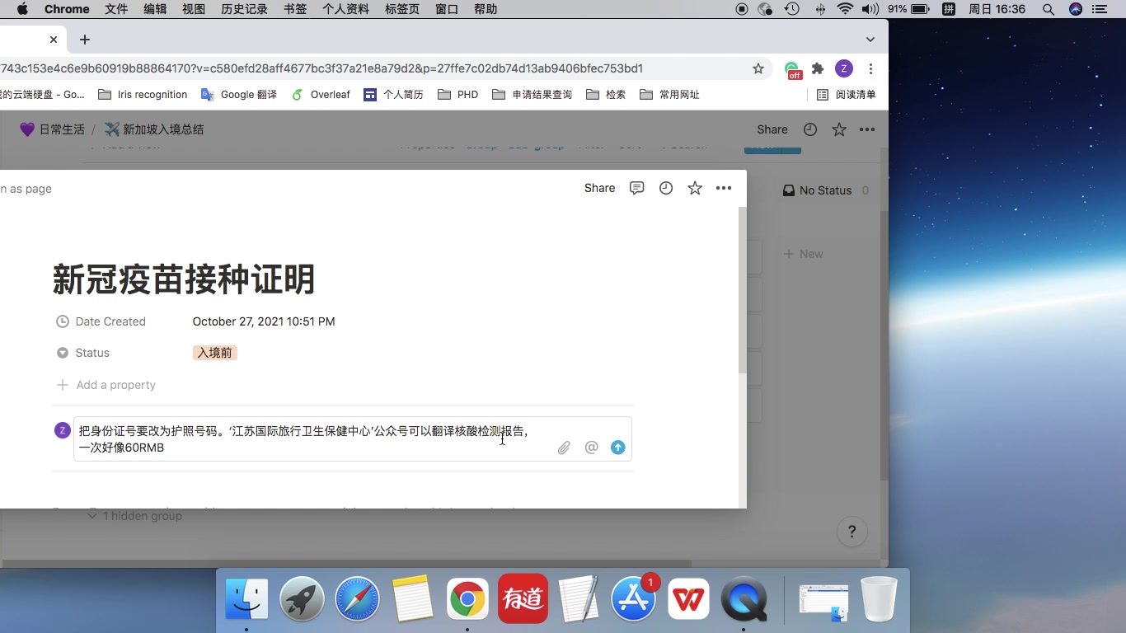Open the 历史记录 menu
1126x633 pixels.
tap(244, 9)
